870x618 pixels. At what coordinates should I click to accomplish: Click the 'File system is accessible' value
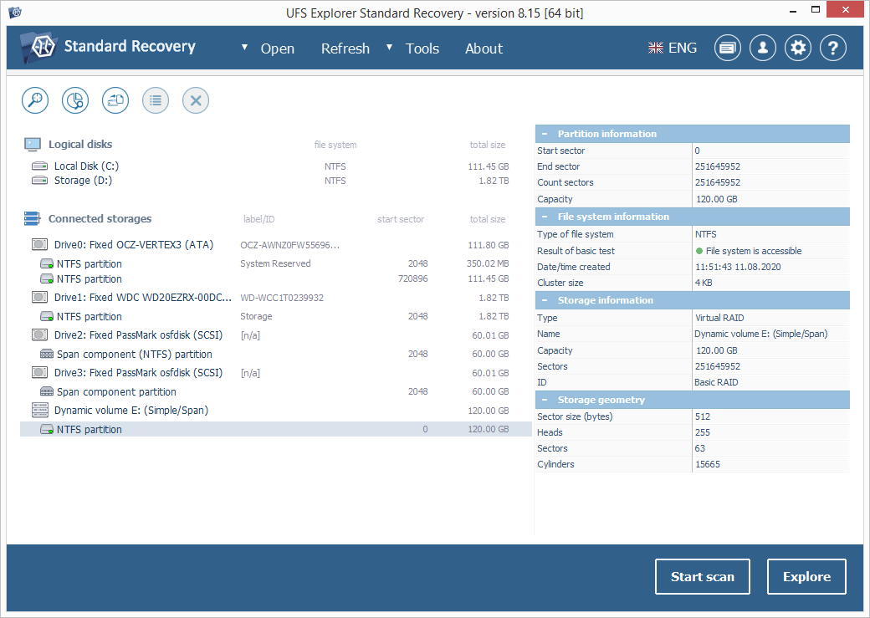(754, 251)
